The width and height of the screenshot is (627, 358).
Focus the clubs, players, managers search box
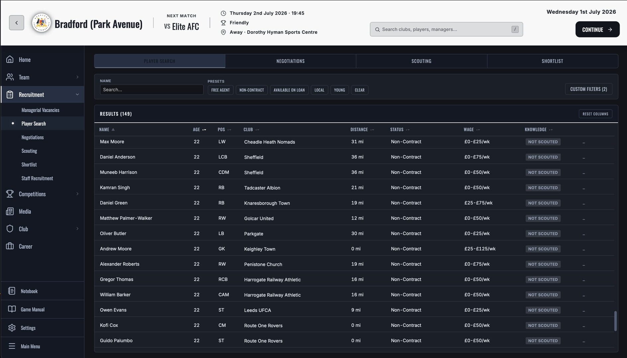pos(446,30)
